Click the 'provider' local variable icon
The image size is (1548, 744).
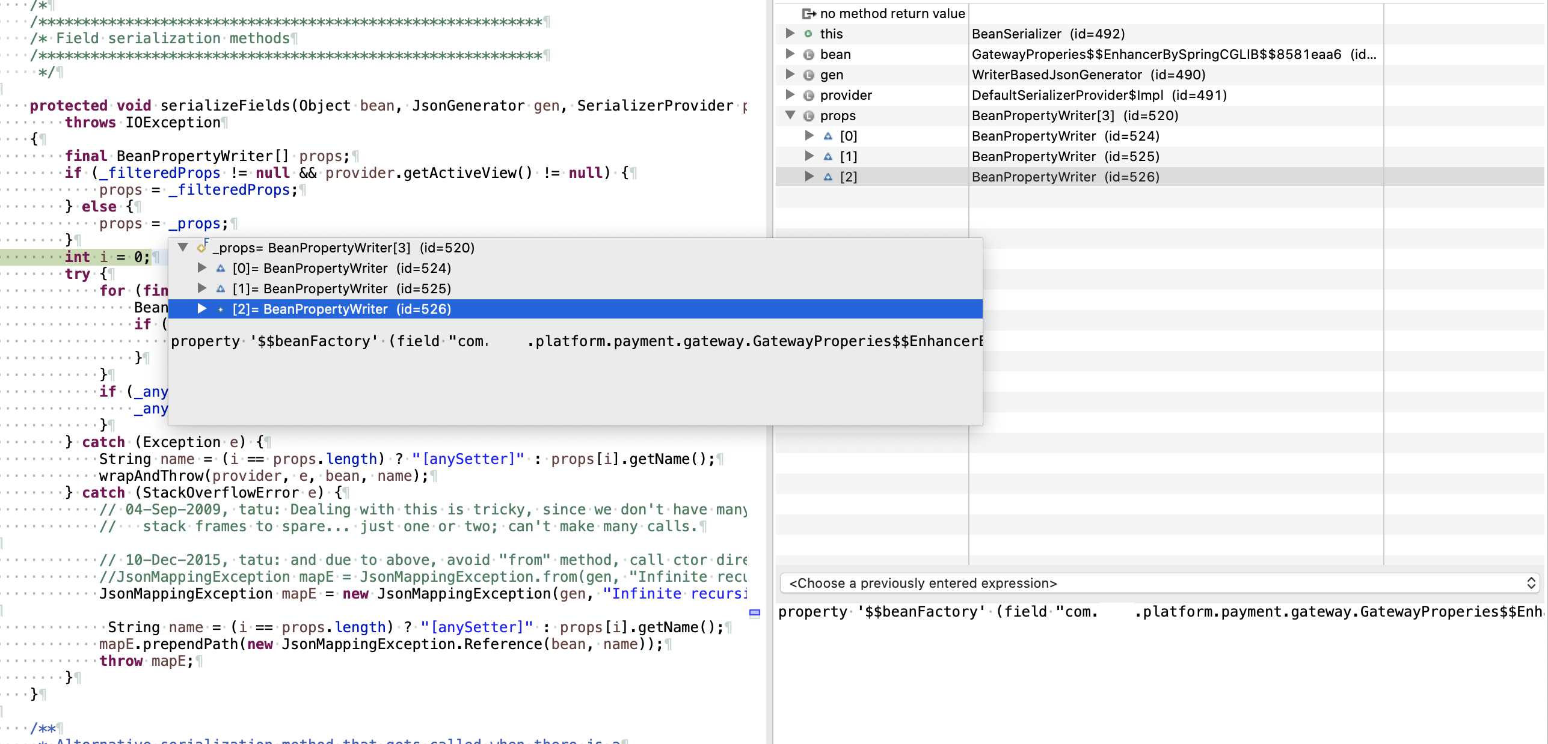(x=809, y=95)
